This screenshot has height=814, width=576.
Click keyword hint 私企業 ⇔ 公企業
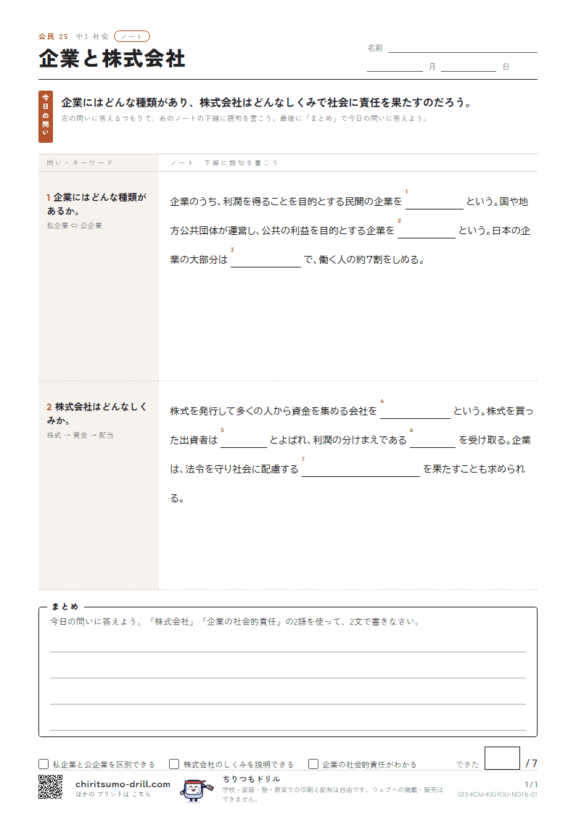click(74, 226)
